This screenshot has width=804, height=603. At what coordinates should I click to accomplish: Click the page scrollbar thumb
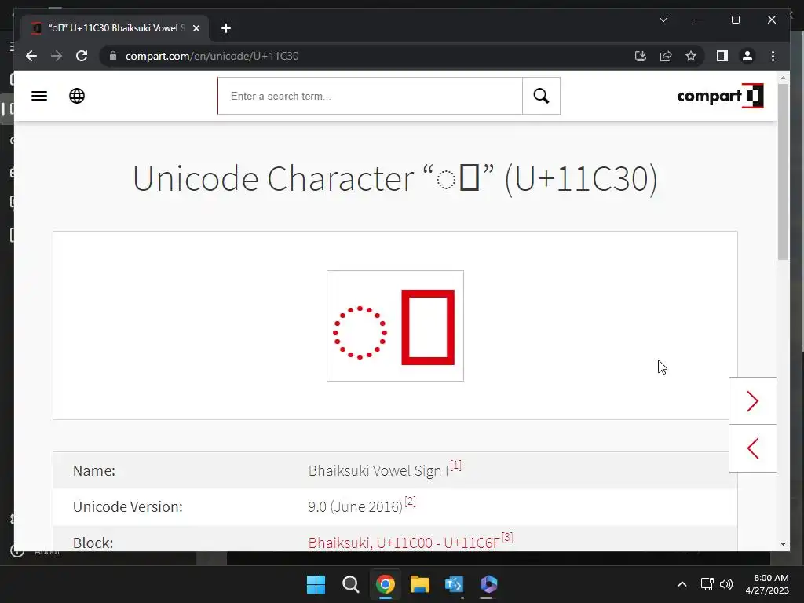(x=783, y=172)
